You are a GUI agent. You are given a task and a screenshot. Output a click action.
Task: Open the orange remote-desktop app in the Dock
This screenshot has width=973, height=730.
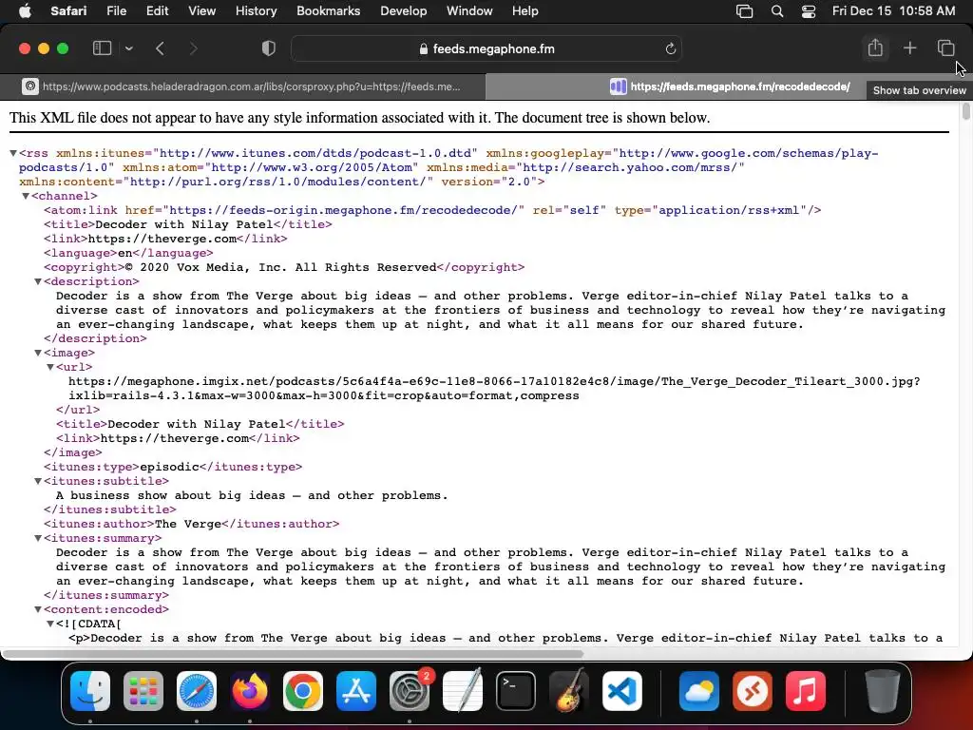(x=753, y=691)
